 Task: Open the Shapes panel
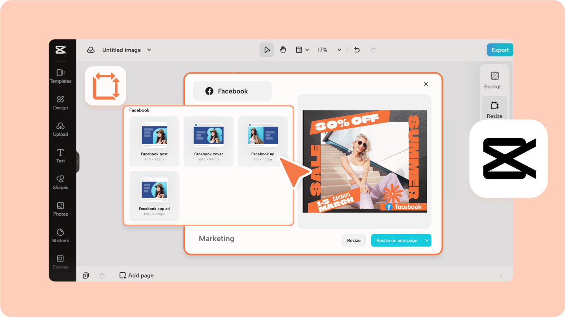click(60, 182)
